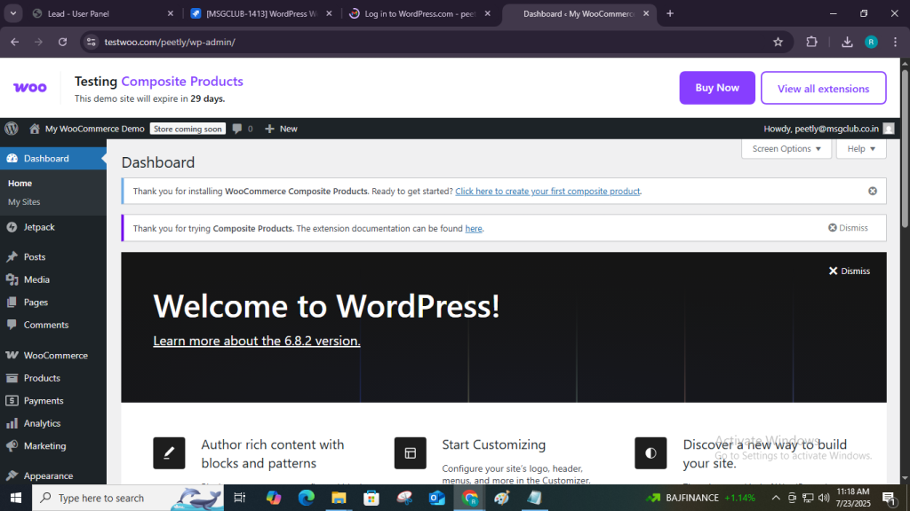
Task: Click the Media icon in sidebar
Action: 12,279
